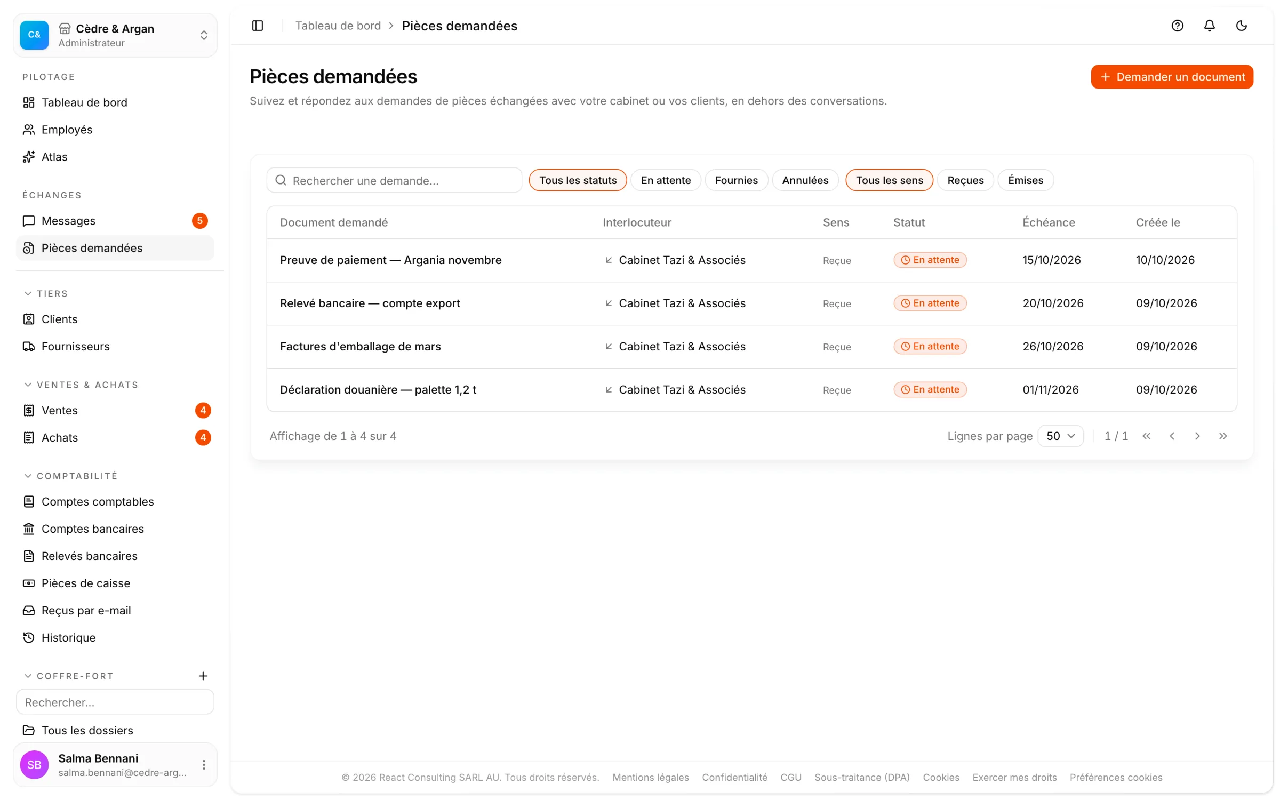1280x800 pixels.
Task: Open Fournisseurs page
Action: pyautogui.click(x=115, y=346)
